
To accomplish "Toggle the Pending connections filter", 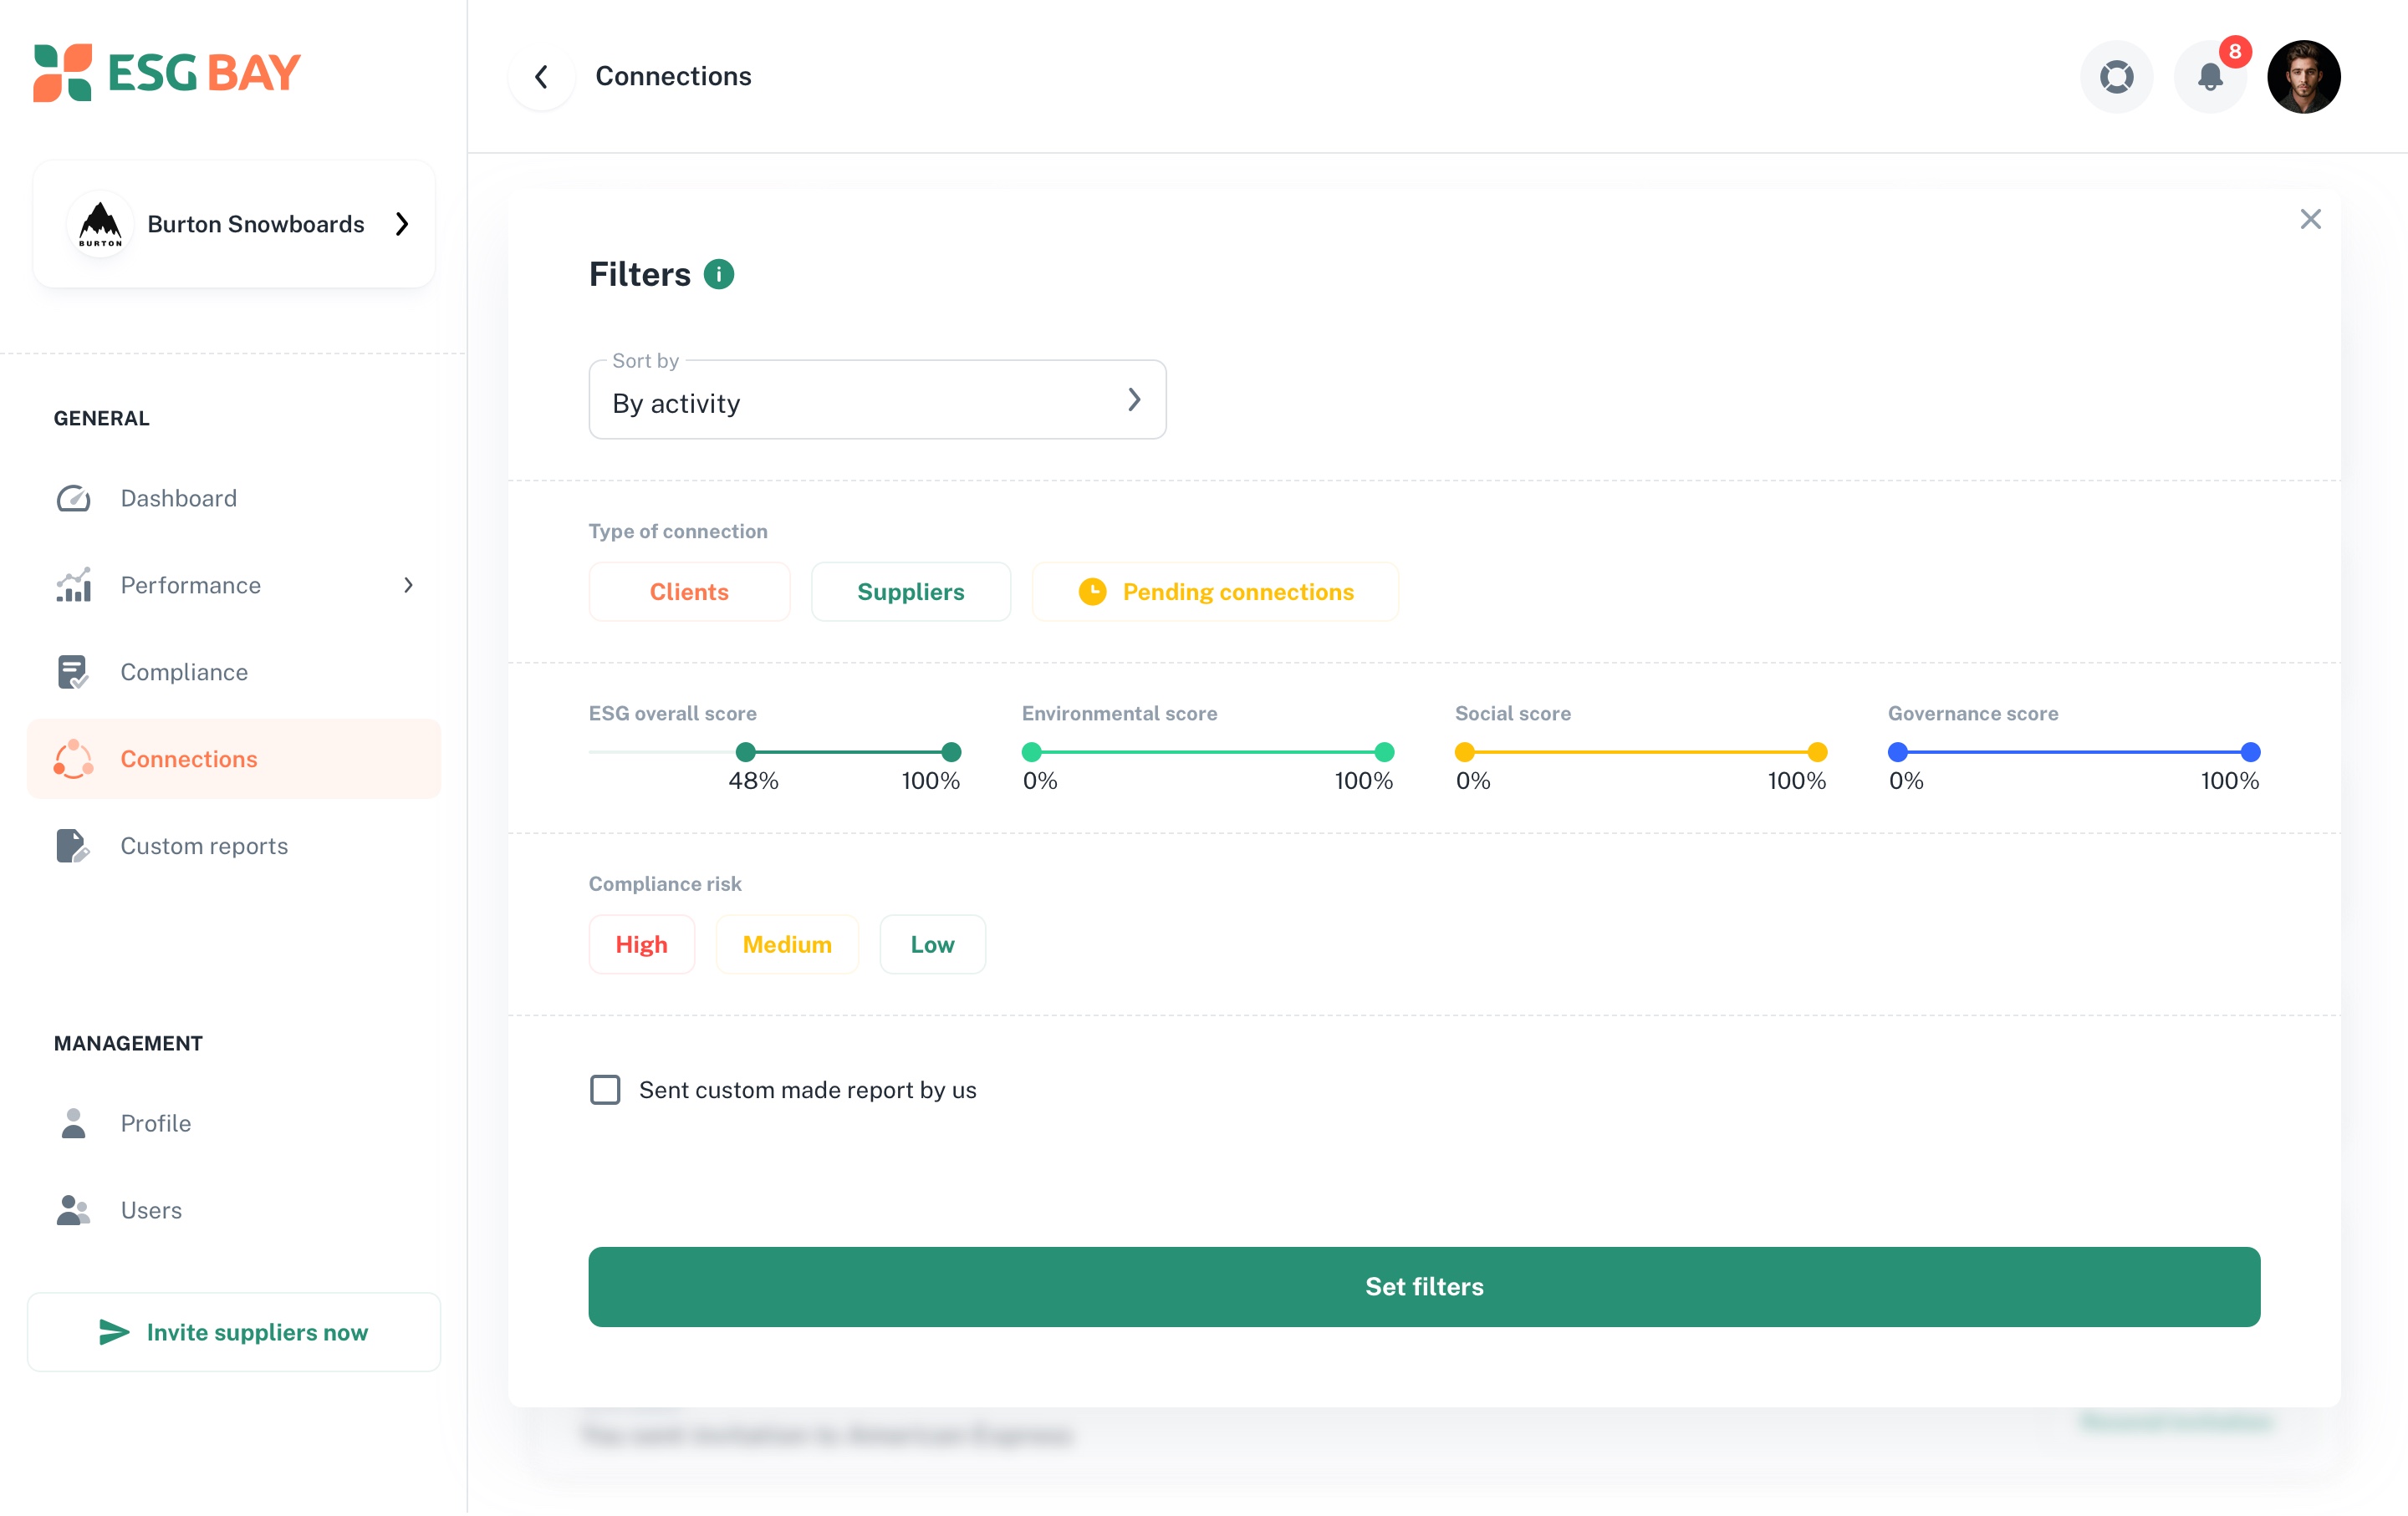I will 1215,592.
